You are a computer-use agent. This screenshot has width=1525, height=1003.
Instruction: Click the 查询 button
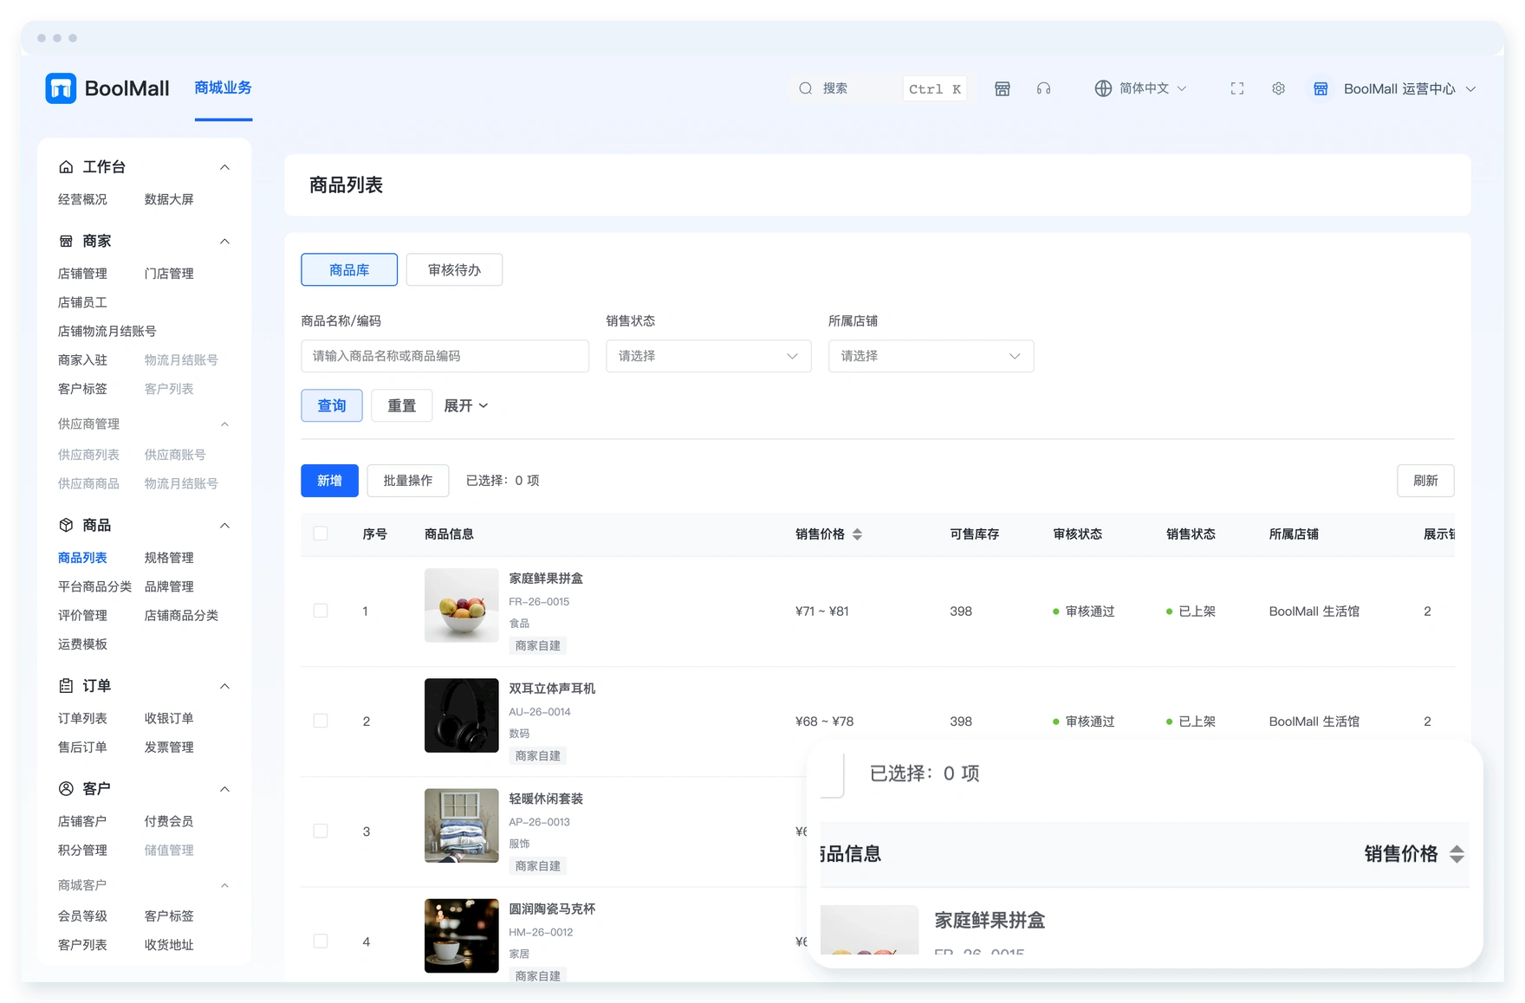332,405
